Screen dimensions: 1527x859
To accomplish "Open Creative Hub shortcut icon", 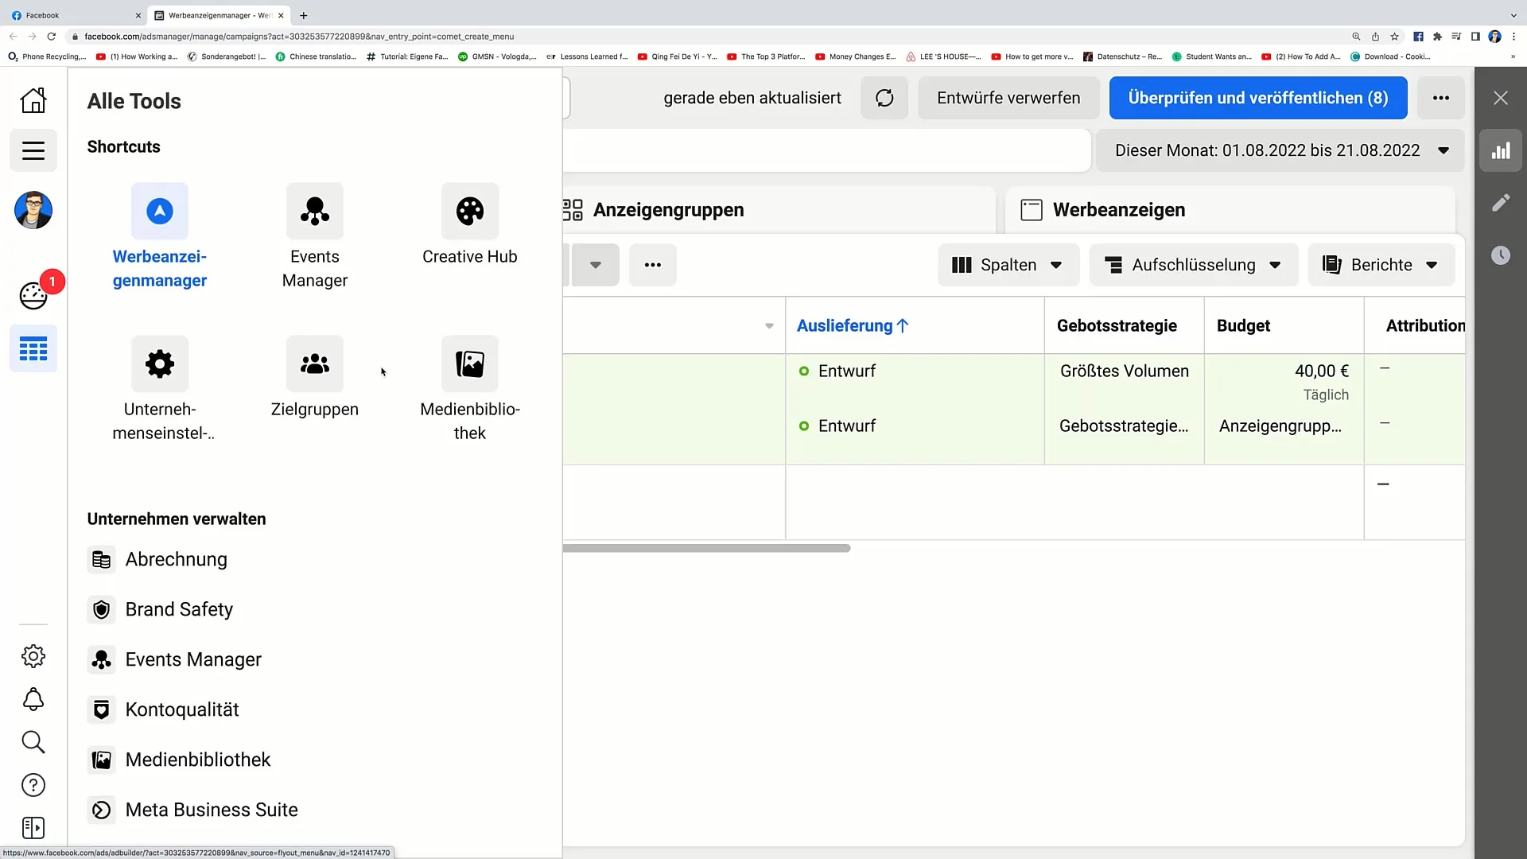I will [470, 210].
